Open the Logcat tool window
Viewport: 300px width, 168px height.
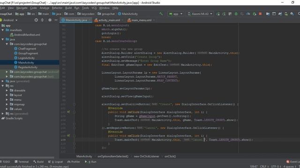pyautogui.click(x=55, y=162)
